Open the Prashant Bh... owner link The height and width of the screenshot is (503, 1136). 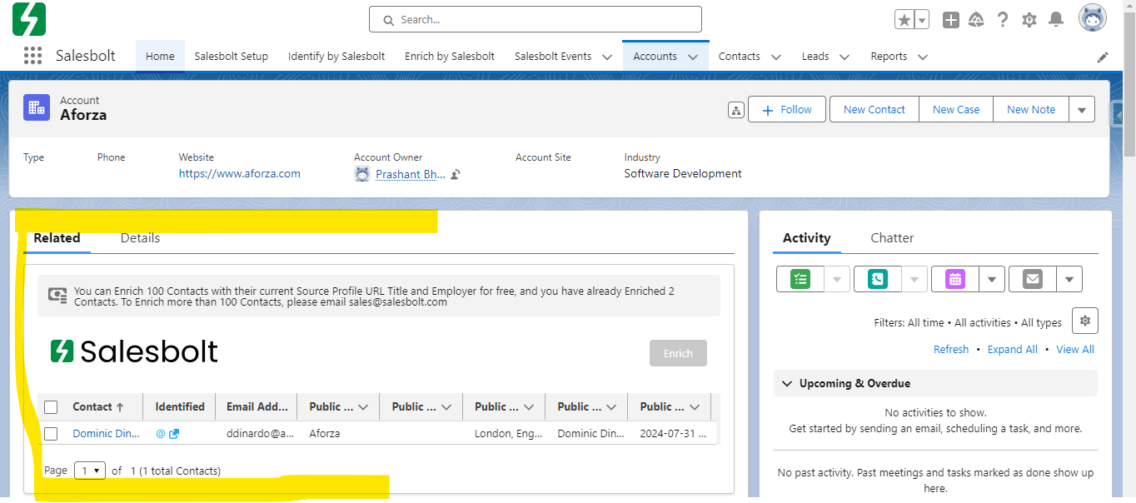(x=411, y=175)
